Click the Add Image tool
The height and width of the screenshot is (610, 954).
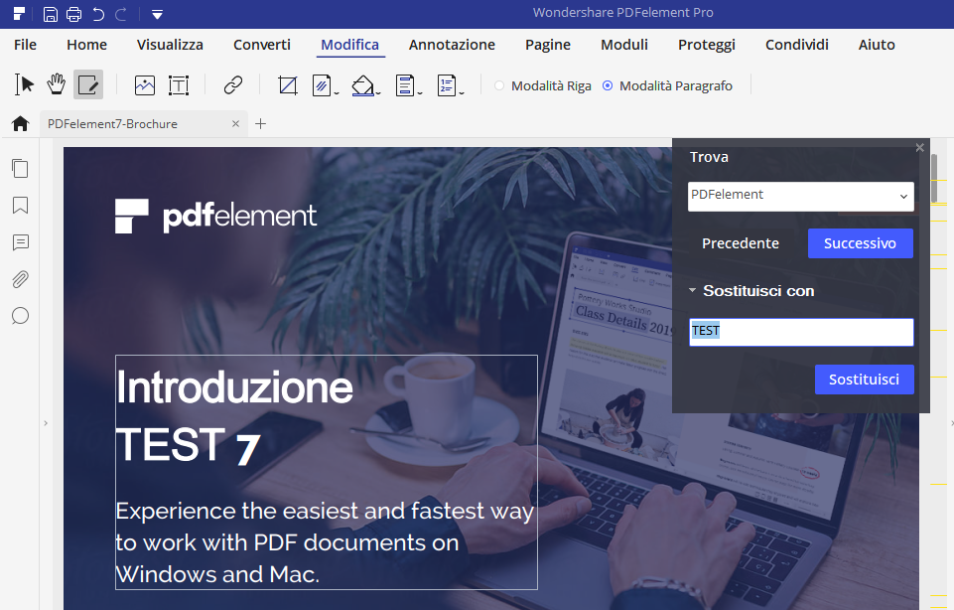(x=145, y=85)
